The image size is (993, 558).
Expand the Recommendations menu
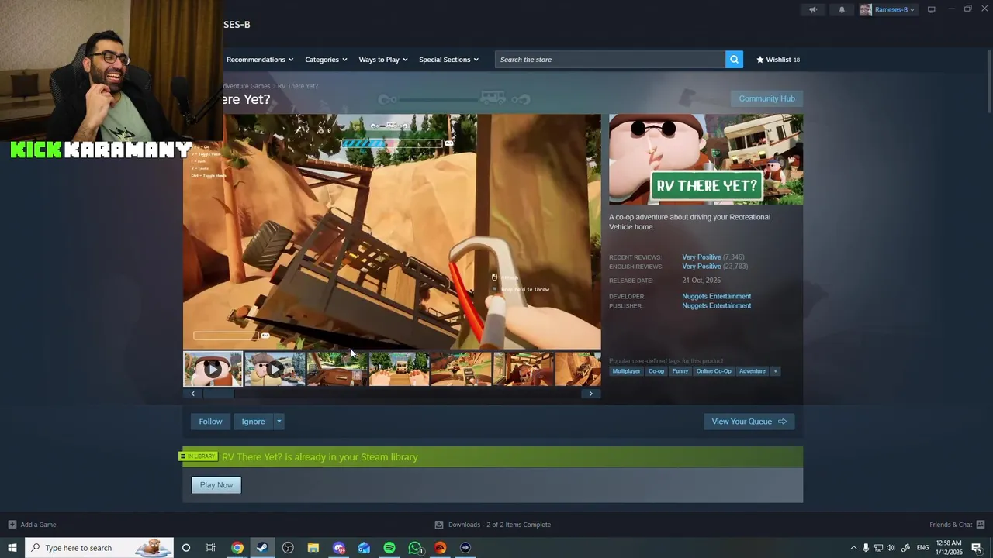coord(259,60)
